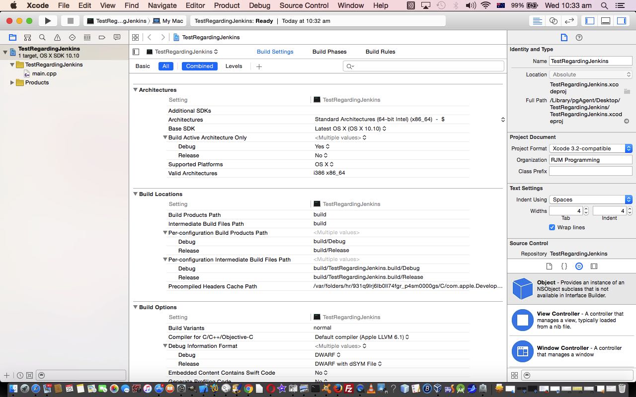
Task: Select the Basic settings filter
Action: 143,66
